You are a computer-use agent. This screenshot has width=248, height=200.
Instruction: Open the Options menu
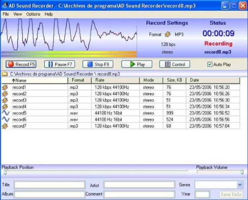click(x=33, y=14)
